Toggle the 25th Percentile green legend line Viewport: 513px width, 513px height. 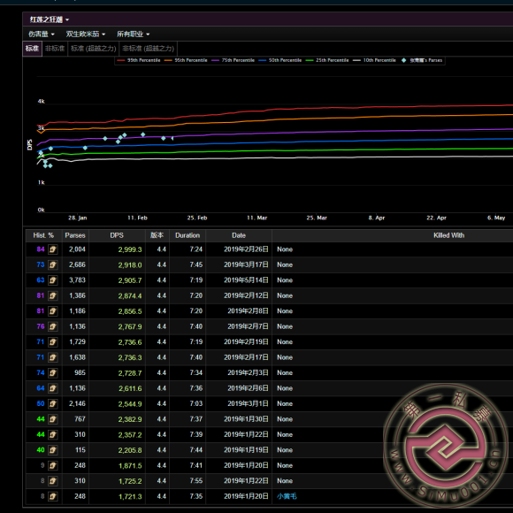pyautogui.click(x=327, y=60)
